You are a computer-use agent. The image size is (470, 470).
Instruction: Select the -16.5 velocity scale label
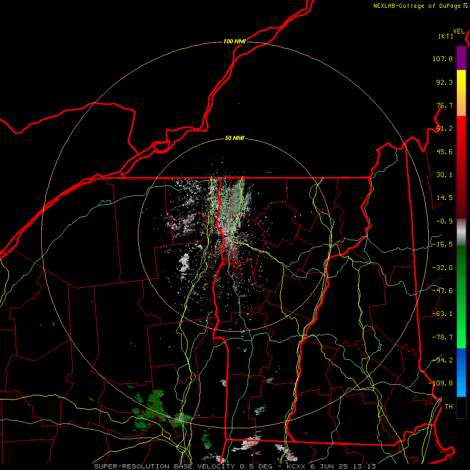click(442, 244)
